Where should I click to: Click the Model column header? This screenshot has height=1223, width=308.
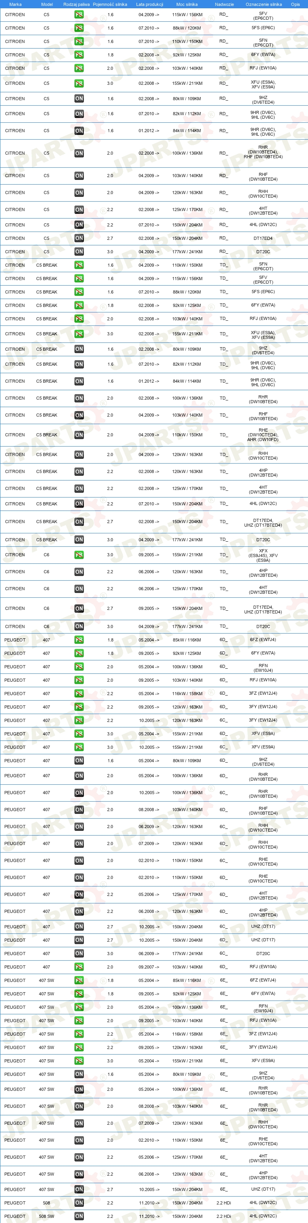click(x=47, y=4)
